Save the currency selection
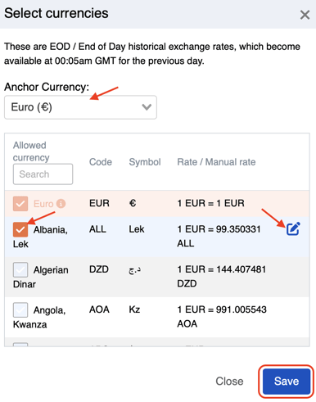This screenshot has width=316, height=402. (x=287, y=382)
